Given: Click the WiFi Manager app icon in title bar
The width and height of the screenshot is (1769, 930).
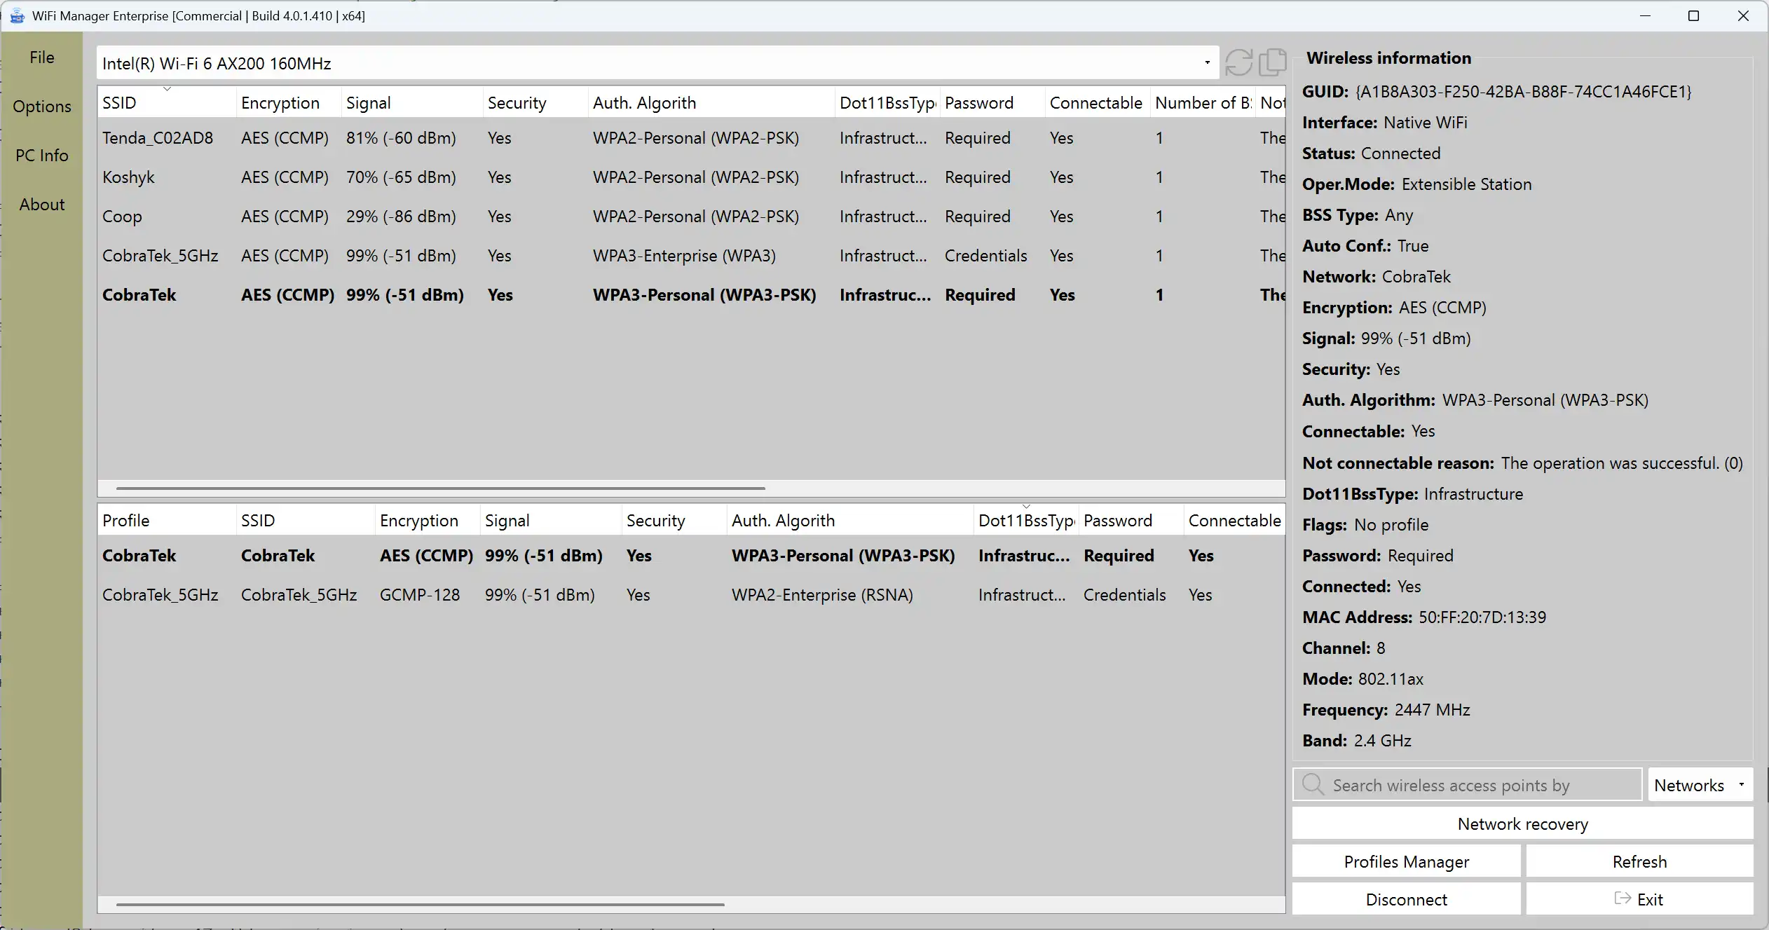Looking at the screenshot, I should [17, 15].
